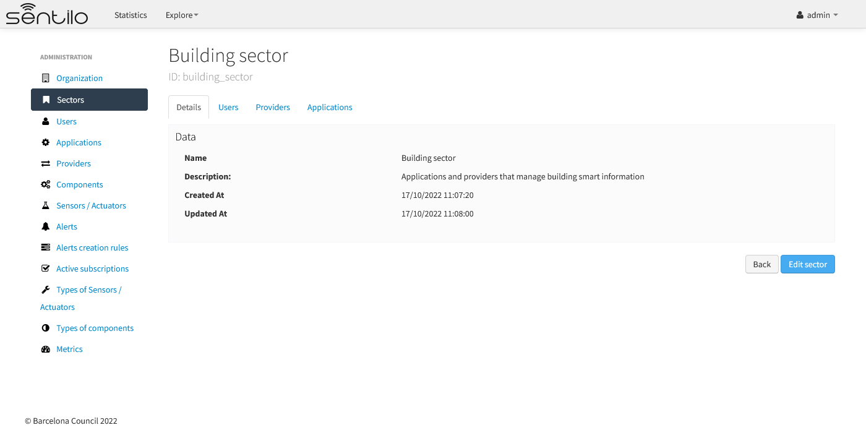Open the Metrics sidebar link
The image size is (866, 433).
pyautogui.click(x=69, y=349)
